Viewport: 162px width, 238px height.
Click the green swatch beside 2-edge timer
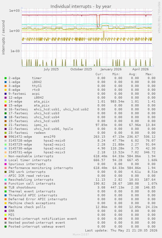point(6,78)
